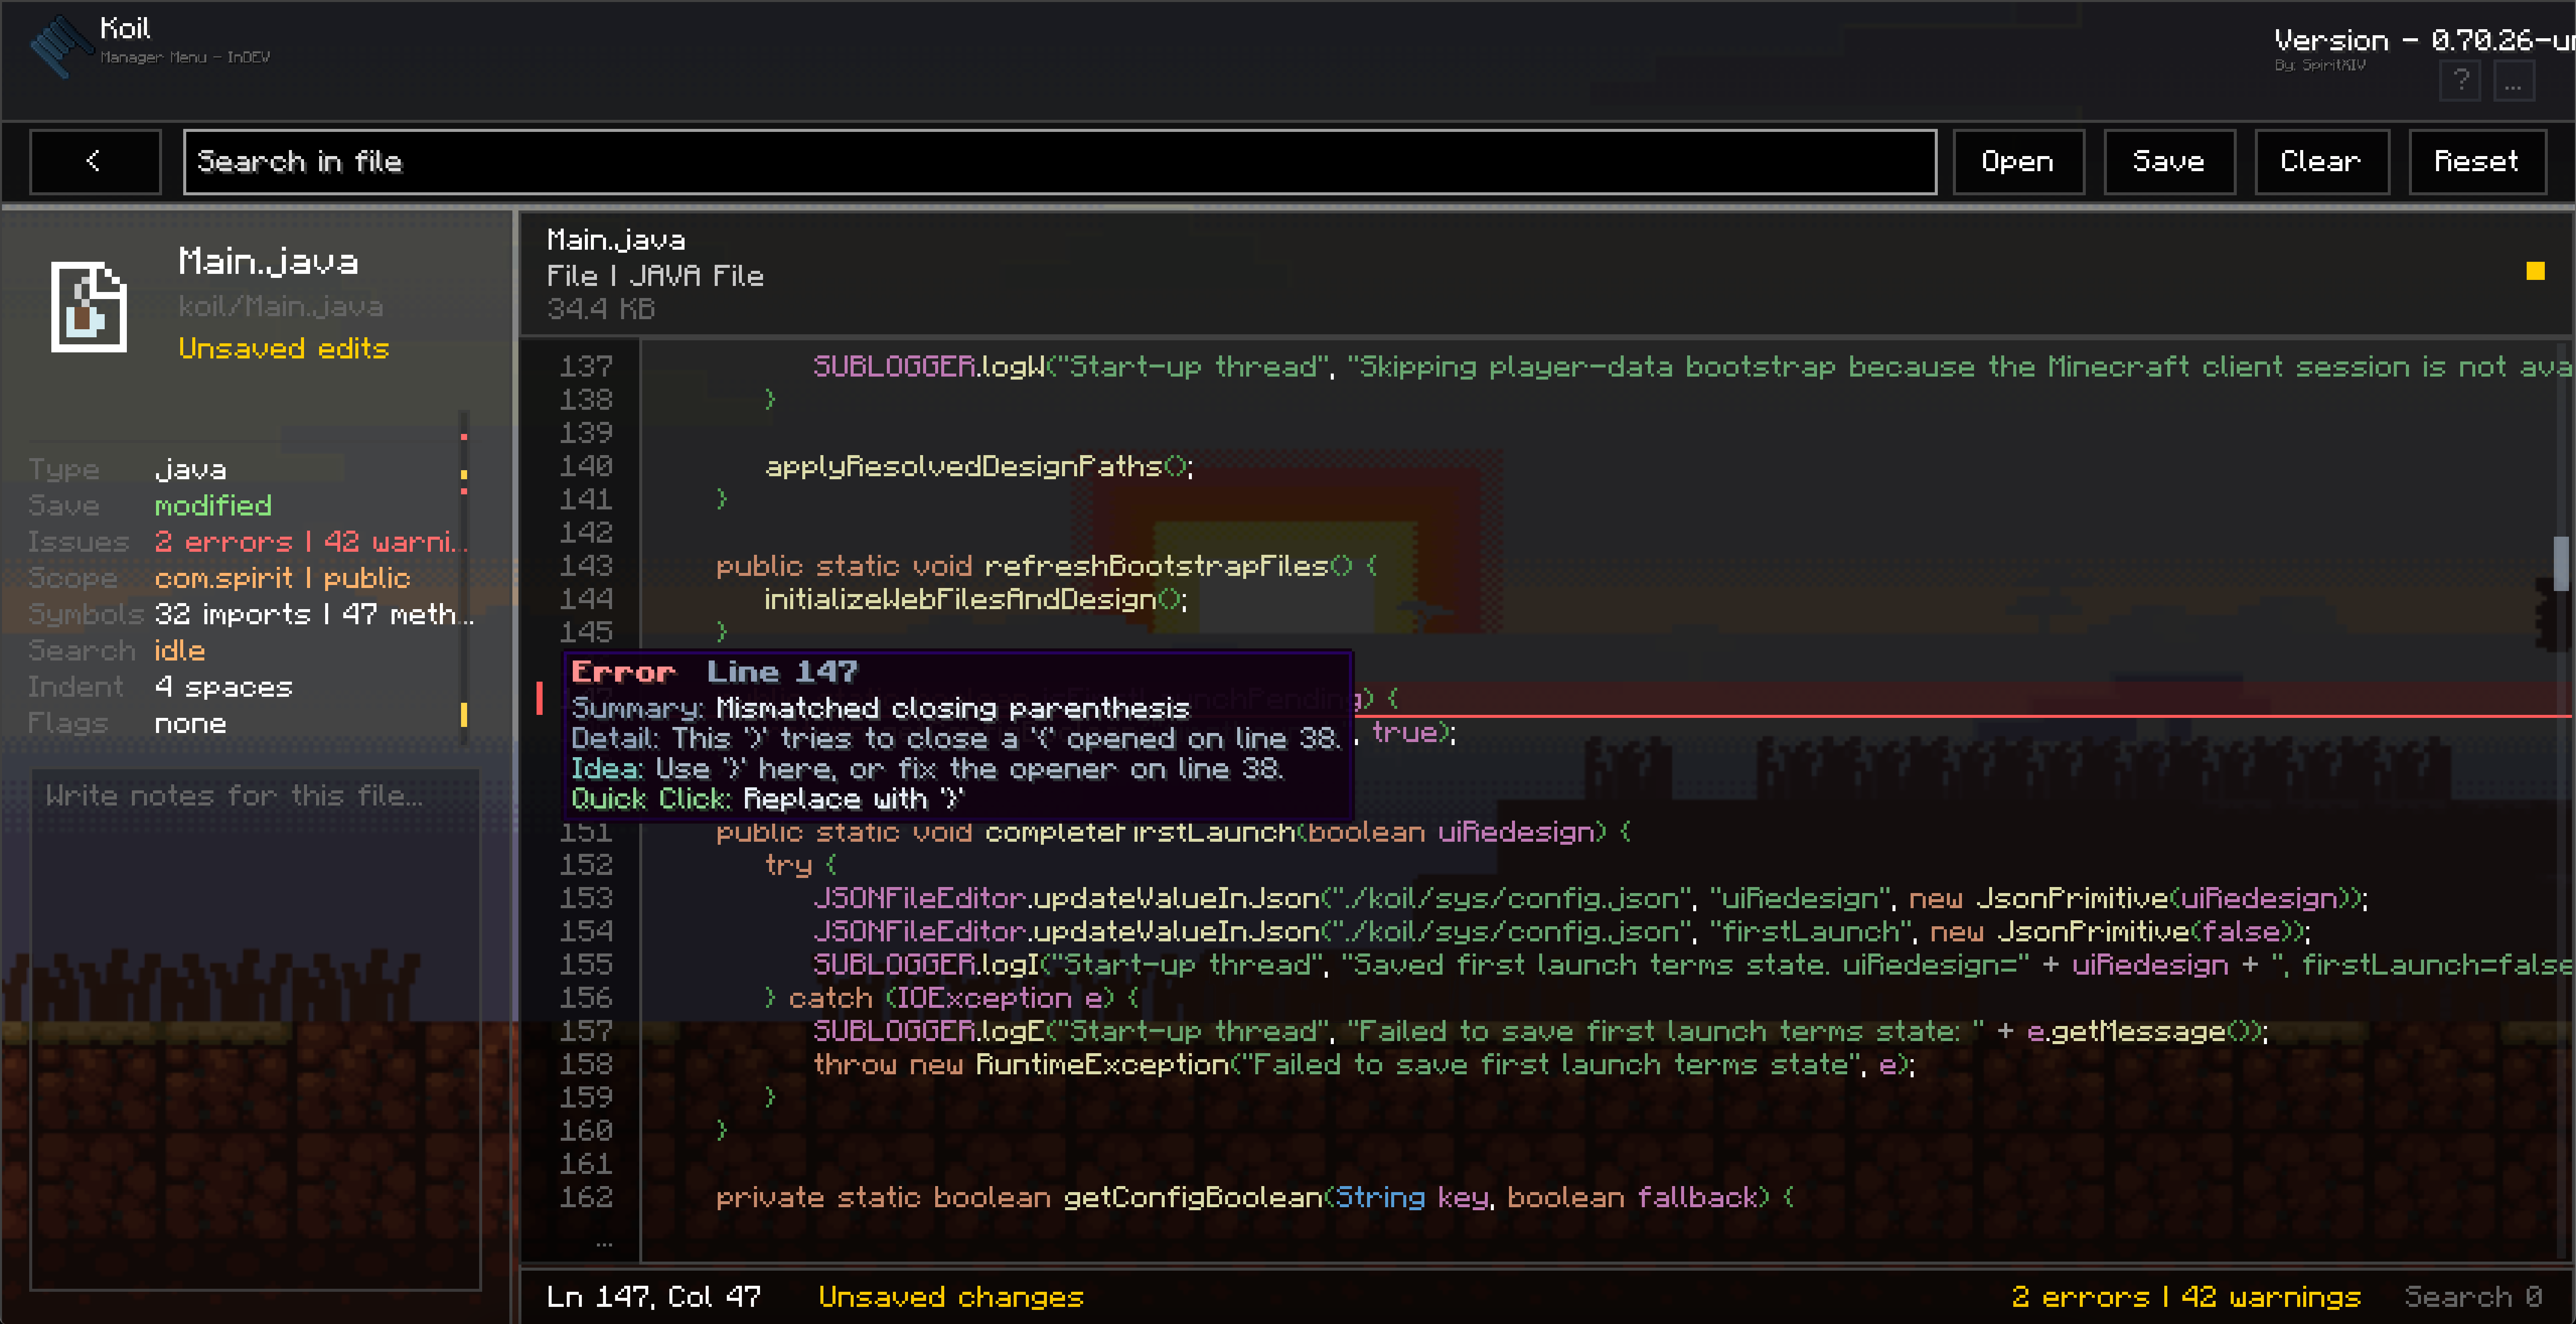
Task: Click the "refreshBootstrapFiles()" method declaration
Action: coord(1046,566)
